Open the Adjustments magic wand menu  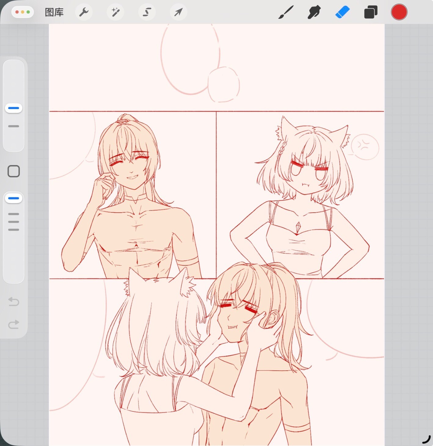click(115, 12)
